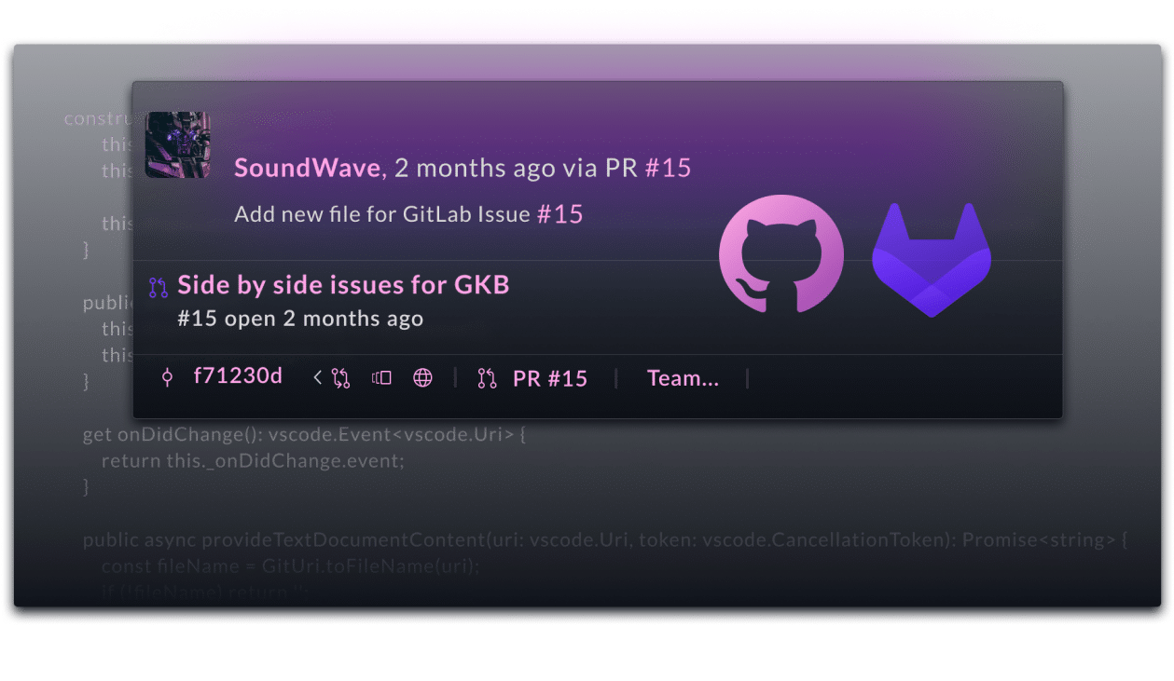This screenshot has width=1174, height=681.
Task: Open GitLab Issue #15 link in commit message
Action: click(x=559, y=214)
